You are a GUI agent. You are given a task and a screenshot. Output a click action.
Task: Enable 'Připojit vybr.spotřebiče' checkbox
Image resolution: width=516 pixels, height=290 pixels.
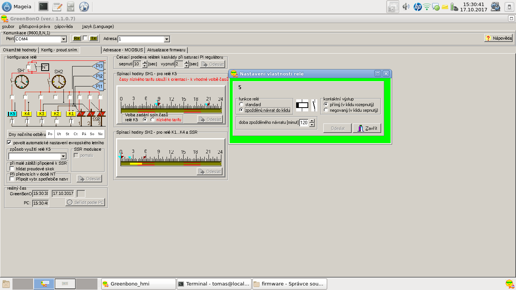pos(12,179)
